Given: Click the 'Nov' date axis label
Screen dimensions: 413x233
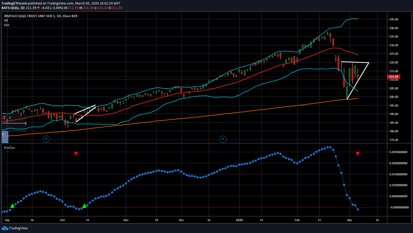Looking at the screenshot, I should click(126, 220).
